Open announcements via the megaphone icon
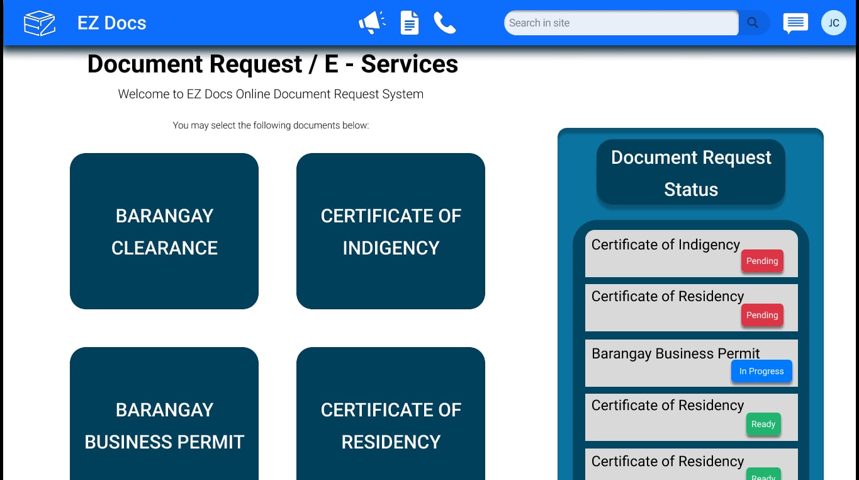 tap(372, 23)
